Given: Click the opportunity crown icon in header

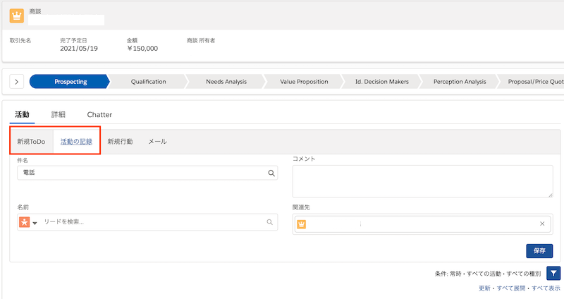Looking at the screenshot, I should click(17, 16).
